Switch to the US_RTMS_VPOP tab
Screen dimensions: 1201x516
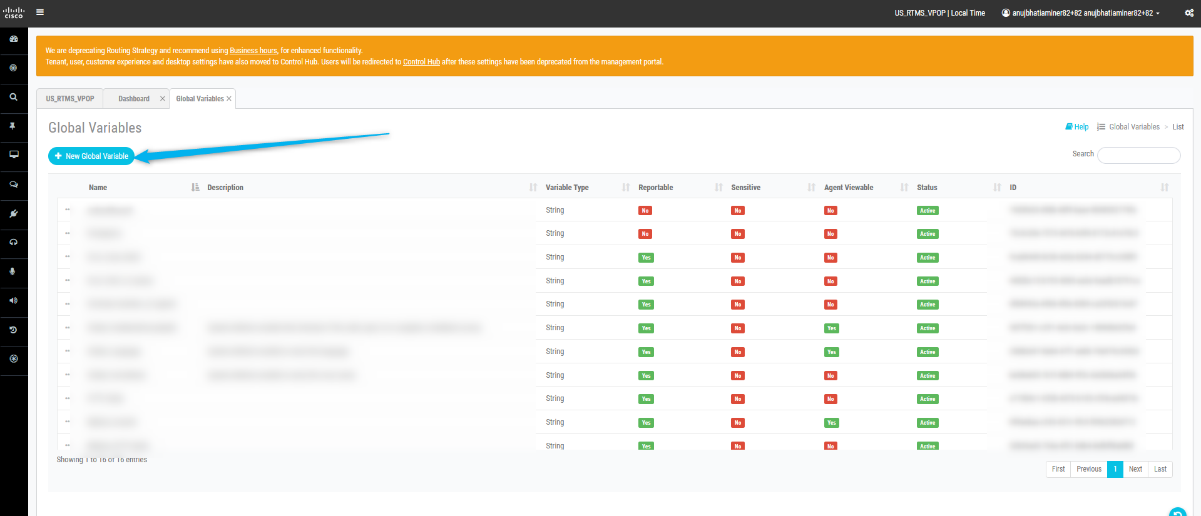70,99
